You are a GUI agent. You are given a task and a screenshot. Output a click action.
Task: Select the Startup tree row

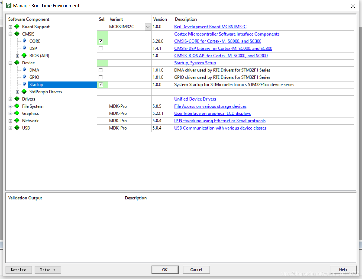coord(62,84)
